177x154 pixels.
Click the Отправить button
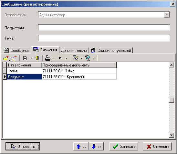coord(23,147)
